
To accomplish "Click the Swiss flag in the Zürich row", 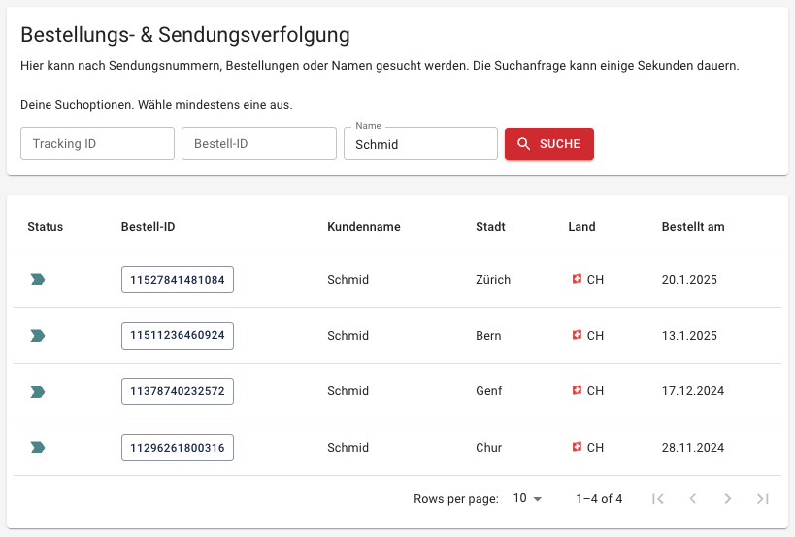I will point(577,279).
